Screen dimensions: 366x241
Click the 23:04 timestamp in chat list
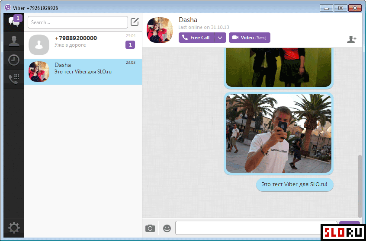(x=131, y=36)
